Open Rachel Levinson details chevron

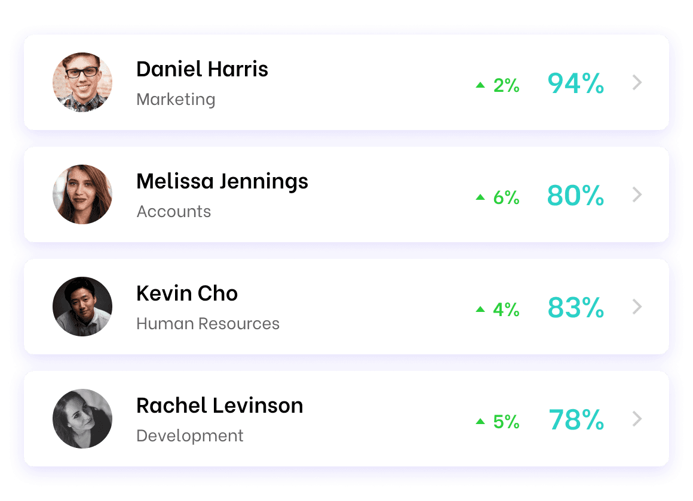coord(637,419)
